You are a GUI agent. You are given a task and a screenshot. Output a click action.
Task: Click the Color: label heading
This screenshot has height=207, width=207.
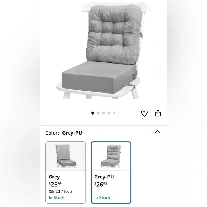pyautogui.click(x=52, y=133)
